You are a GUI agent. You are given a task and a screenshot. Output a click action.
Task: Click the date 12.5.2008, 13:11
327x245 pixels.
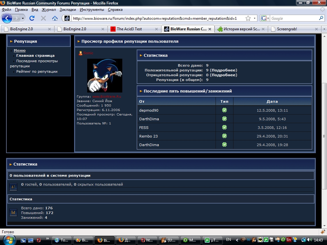point(272,110)
